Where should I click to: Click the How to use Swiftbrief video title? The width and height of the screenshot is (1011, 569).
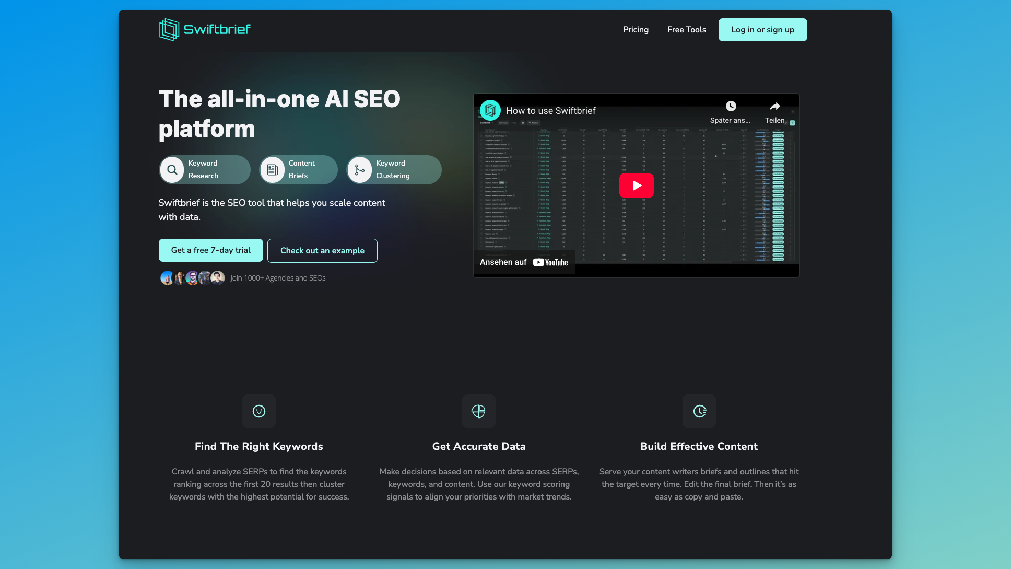click(x=550, y=111)
